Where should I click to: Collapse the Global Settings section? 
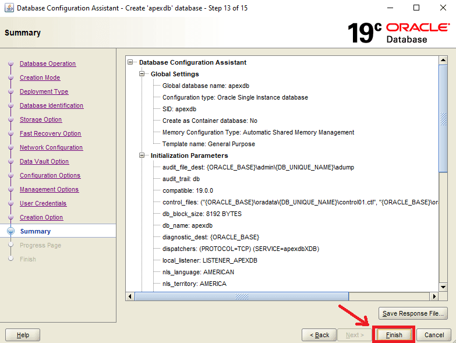(143, 74)
